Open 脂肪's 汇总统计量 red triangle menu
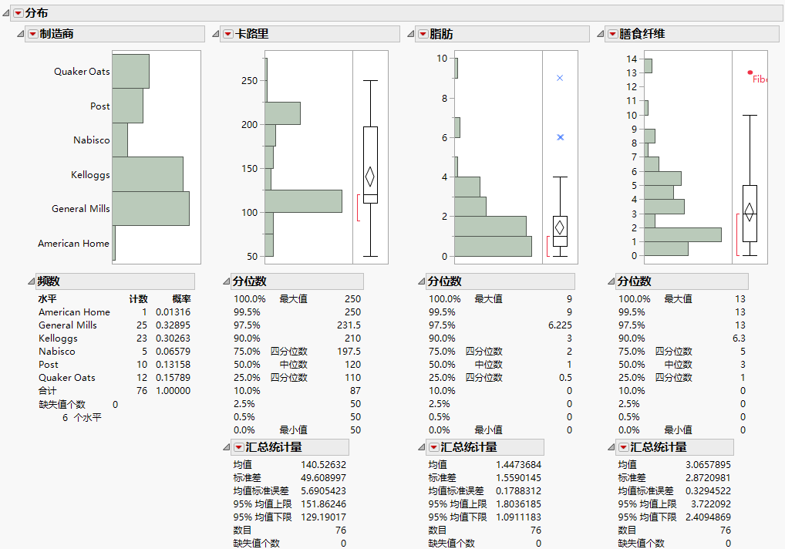785x549 pixels. pos(433,446)
